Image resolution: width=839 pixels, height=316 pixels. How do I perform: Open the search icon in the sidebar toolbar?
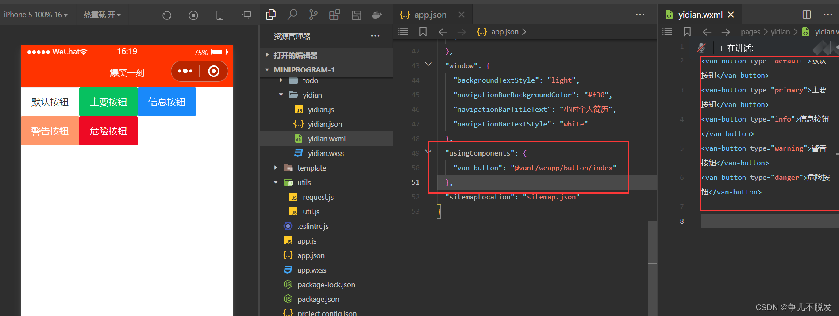coord(292,15)
